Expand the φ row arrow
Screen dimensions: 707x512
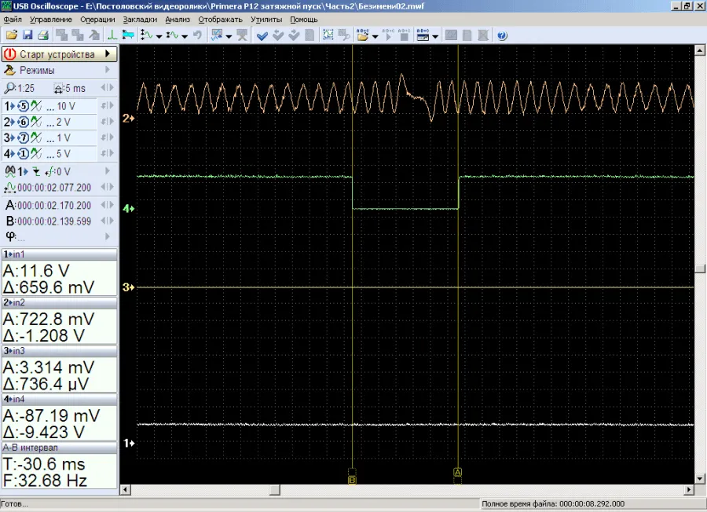point(108,236)
